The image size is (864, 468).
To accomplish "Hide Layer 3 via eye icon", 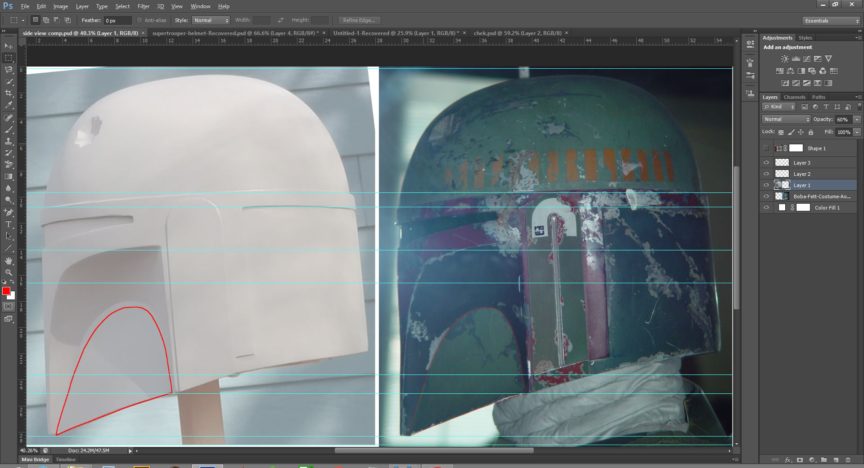I will (766, 162).
